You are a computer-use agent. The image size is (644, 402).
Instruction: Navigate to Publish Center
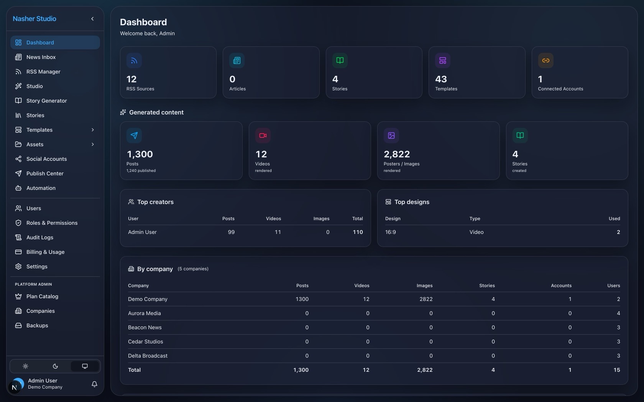55,173
